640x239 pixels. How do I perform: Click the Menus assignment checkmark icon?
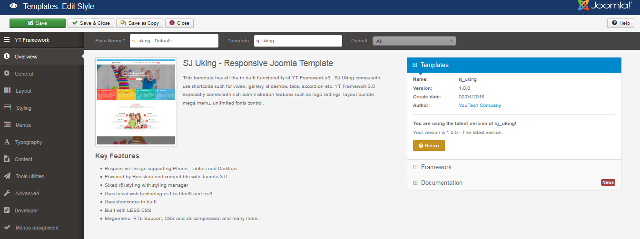(7, 228)
